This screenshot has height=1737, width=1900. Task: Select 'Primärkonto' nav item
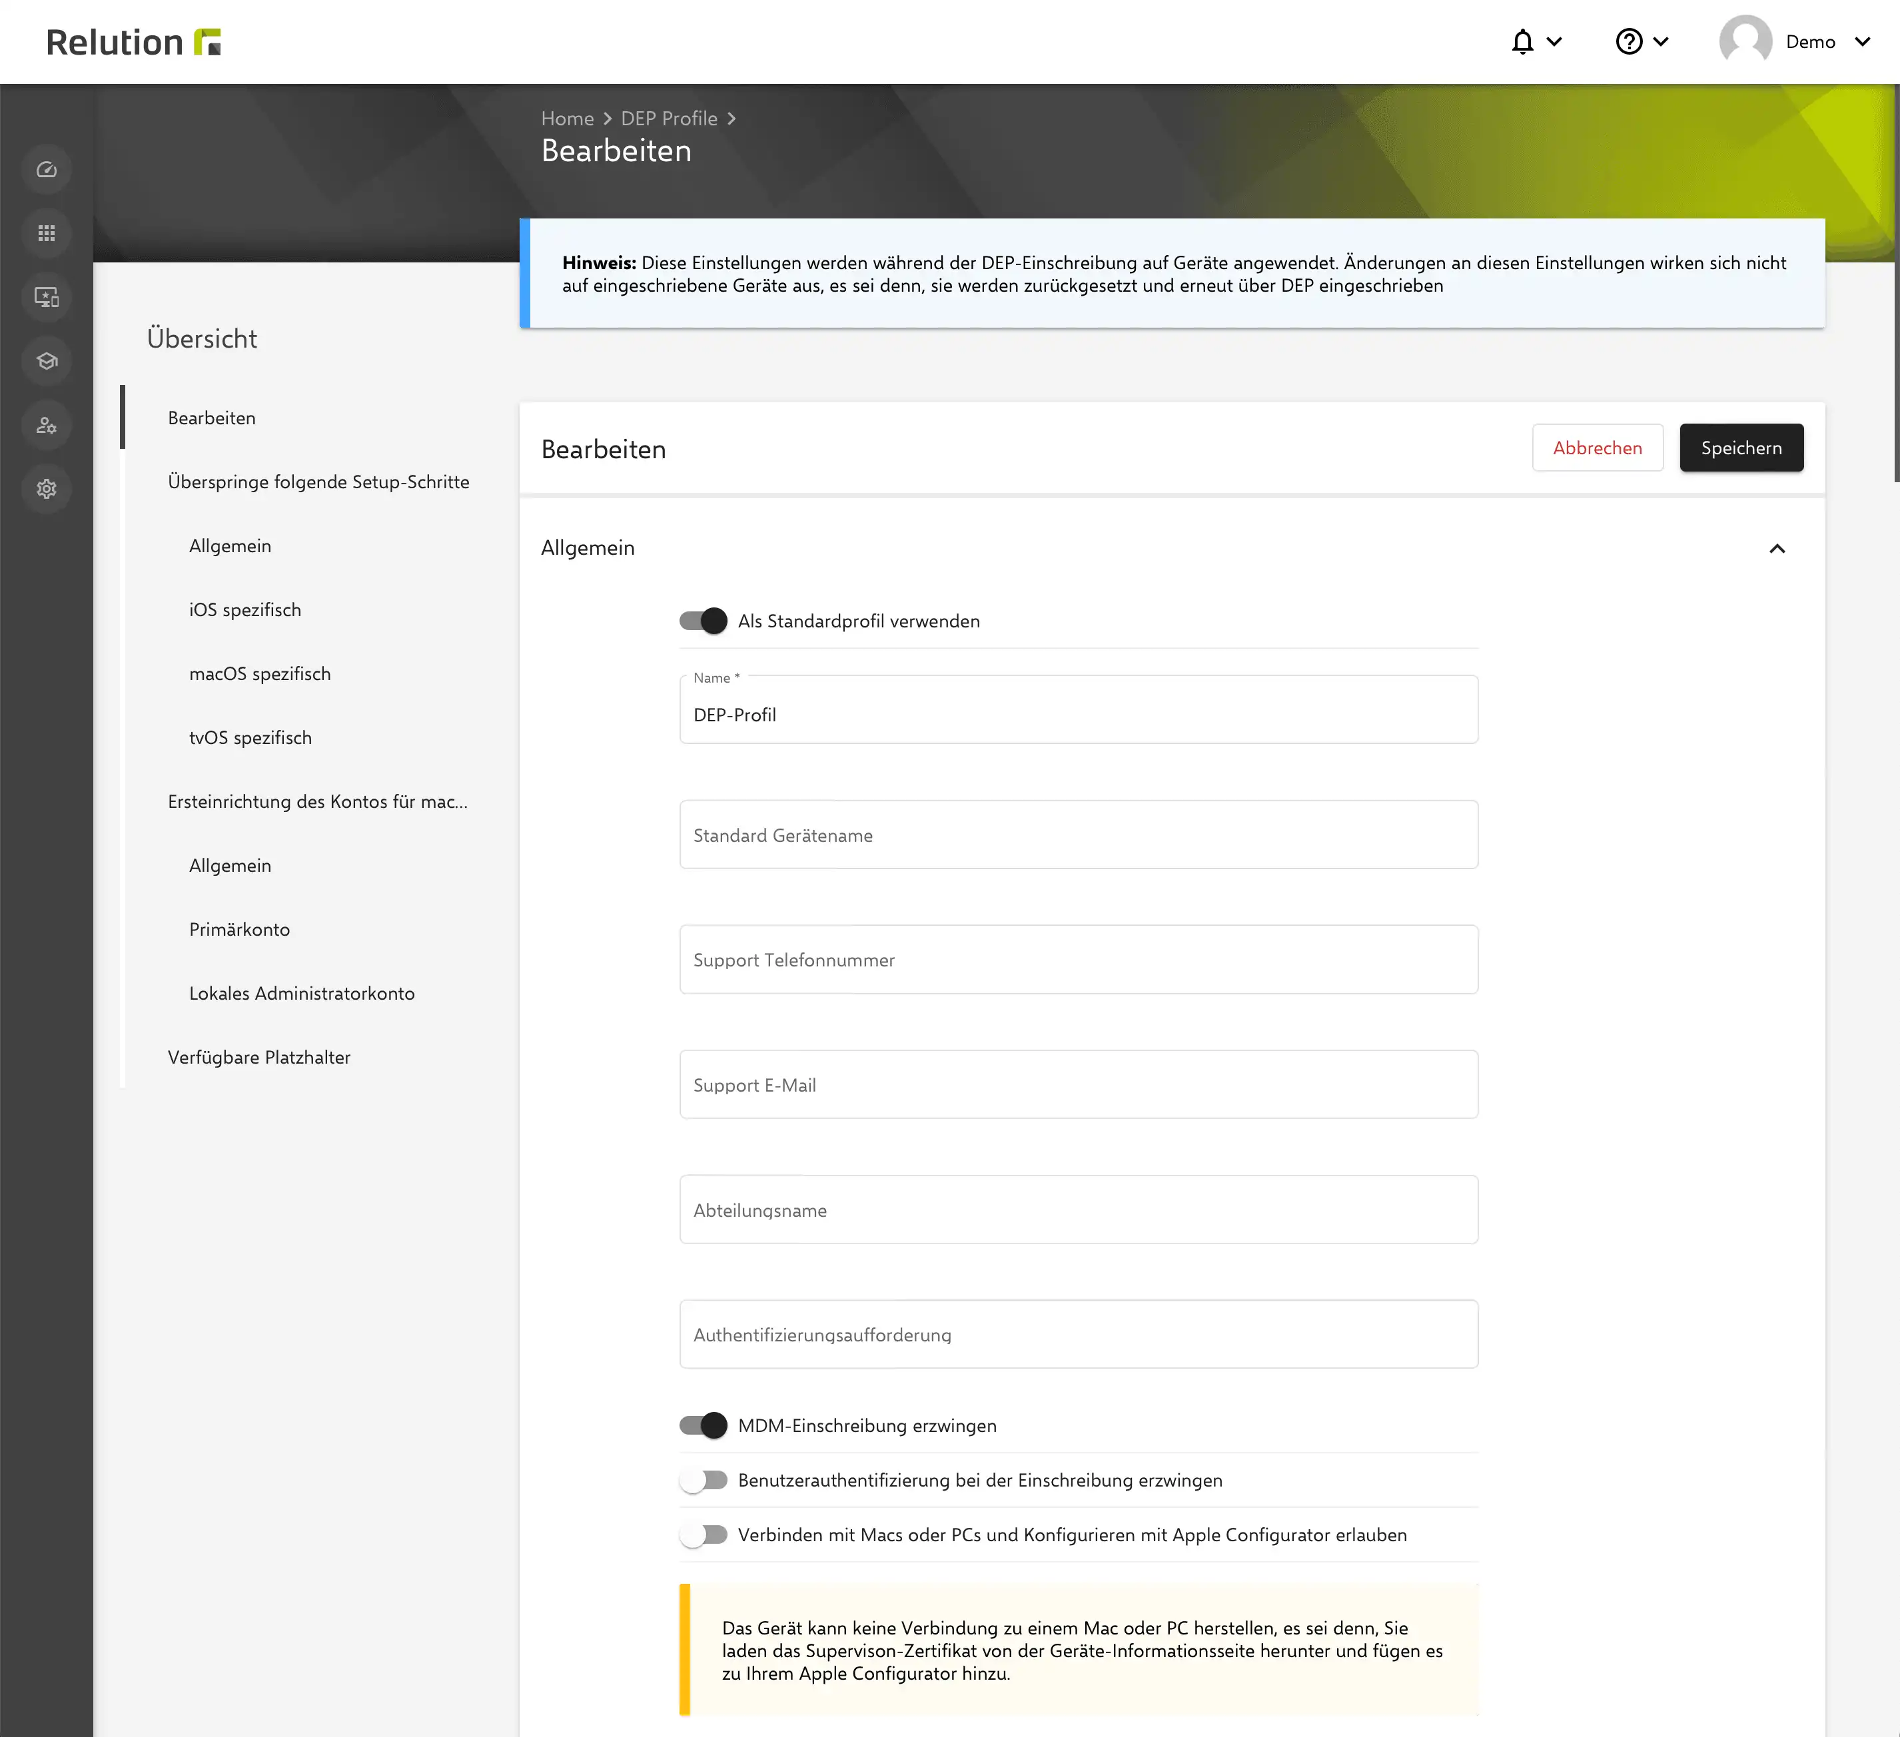point(239,930)
